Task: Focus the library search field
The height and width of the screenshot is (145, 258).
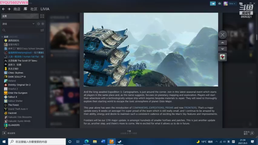Action: (x=21, y=30)
